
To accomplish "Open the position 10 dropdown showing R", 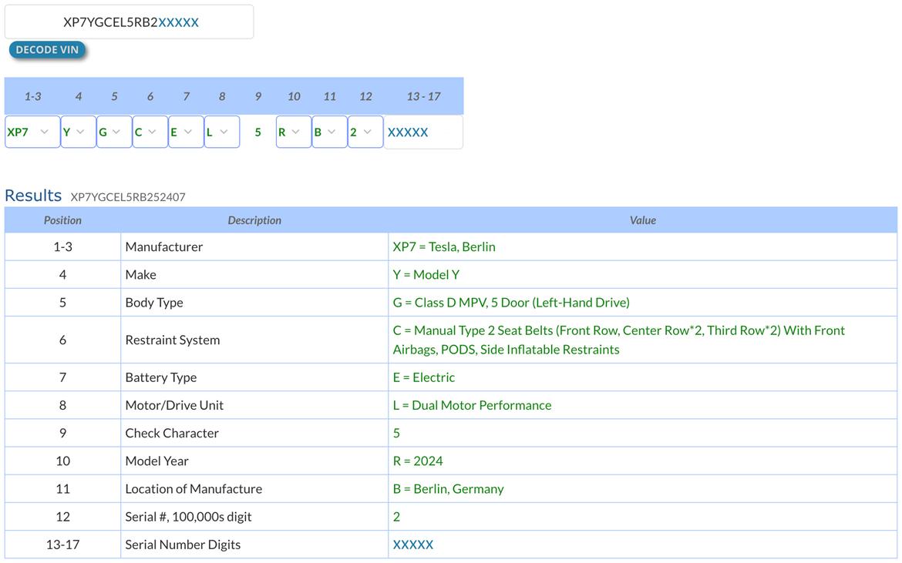I will [x=294, y=132].
